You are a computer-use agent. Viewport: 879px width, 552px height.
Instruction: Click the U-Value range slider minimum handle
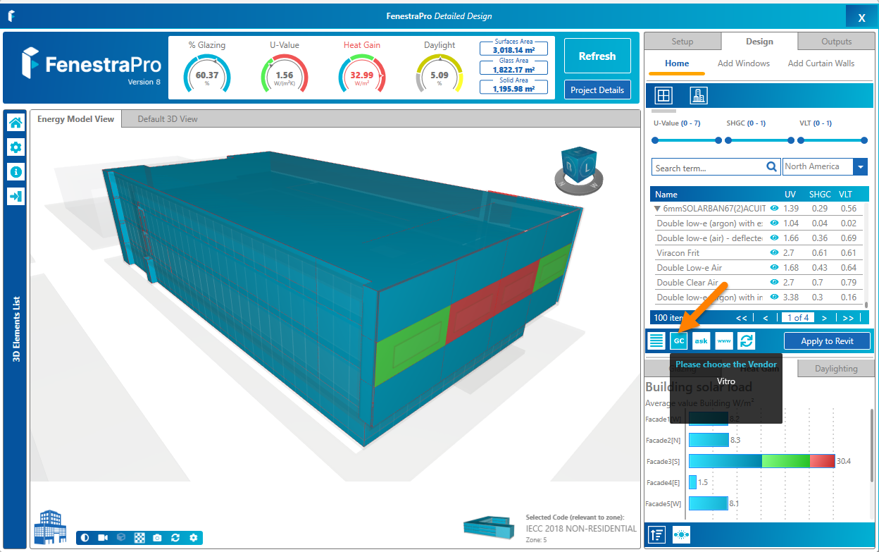655,140
